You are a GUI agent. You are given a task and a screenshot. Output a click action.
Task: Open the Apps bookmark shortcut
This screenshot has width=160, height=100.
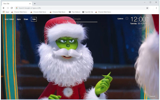(x=6, y=12)
